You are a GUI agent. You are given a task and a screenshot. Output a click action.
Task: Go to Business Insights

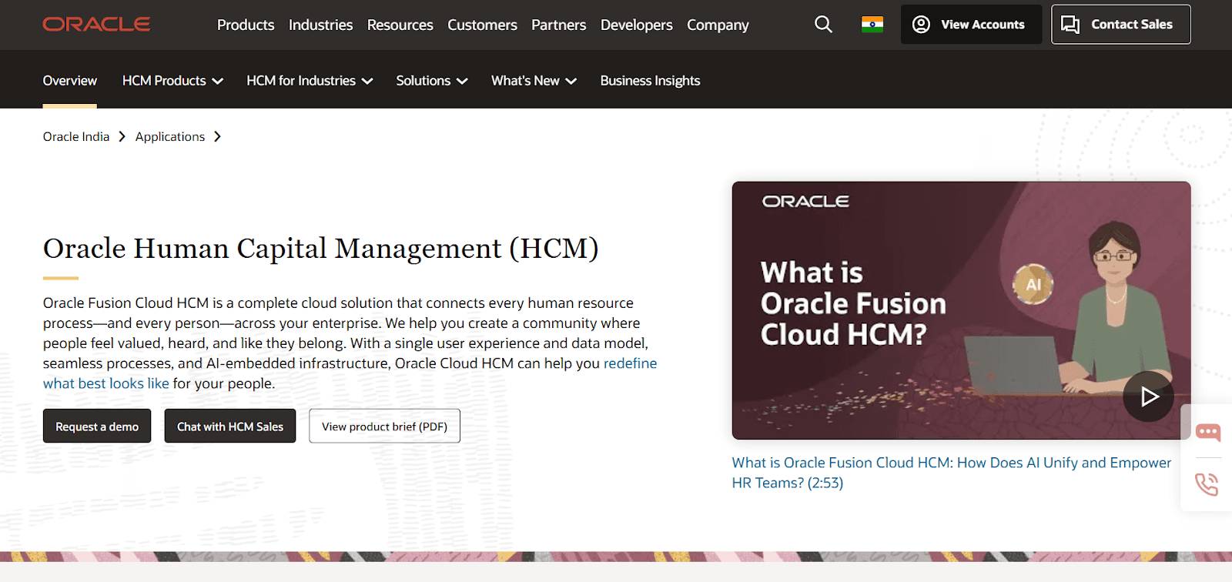[650, 81]
